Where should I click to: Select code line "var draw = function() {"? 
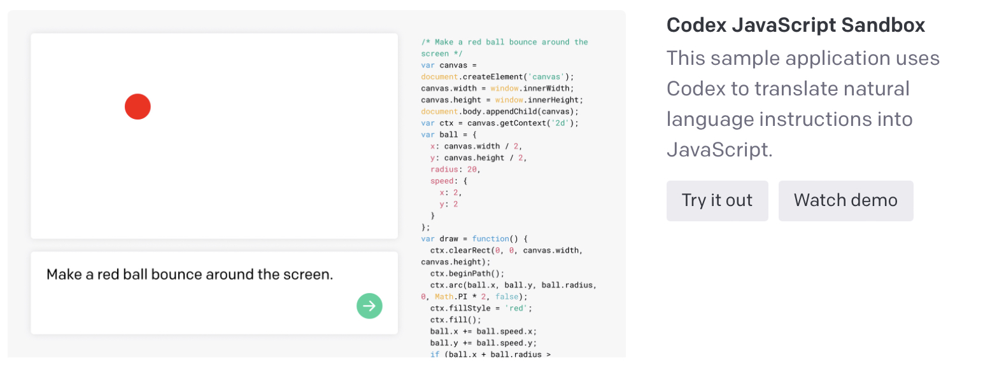click(x=474, y=238)
